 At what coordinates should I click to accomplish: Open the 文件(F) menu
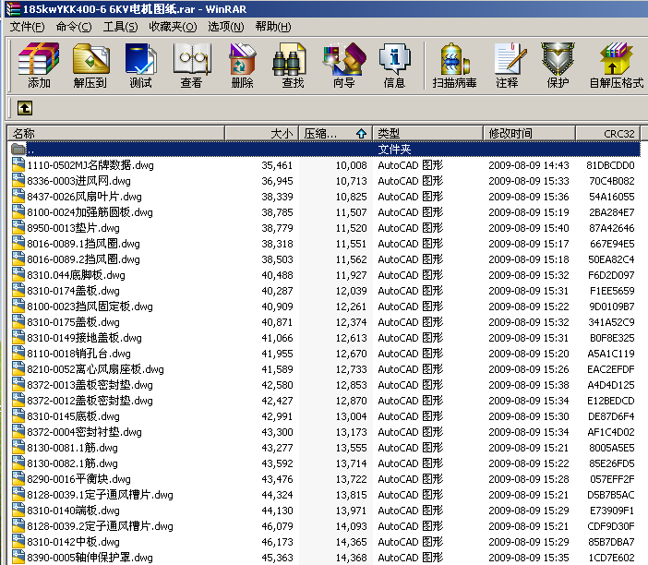pos(27,27)
